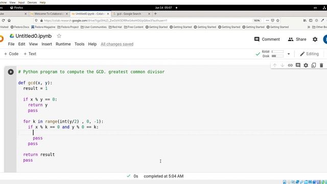Click the tracking protection shield in the address bar
This screenshot has width=327, height=184.
[36, 20]
